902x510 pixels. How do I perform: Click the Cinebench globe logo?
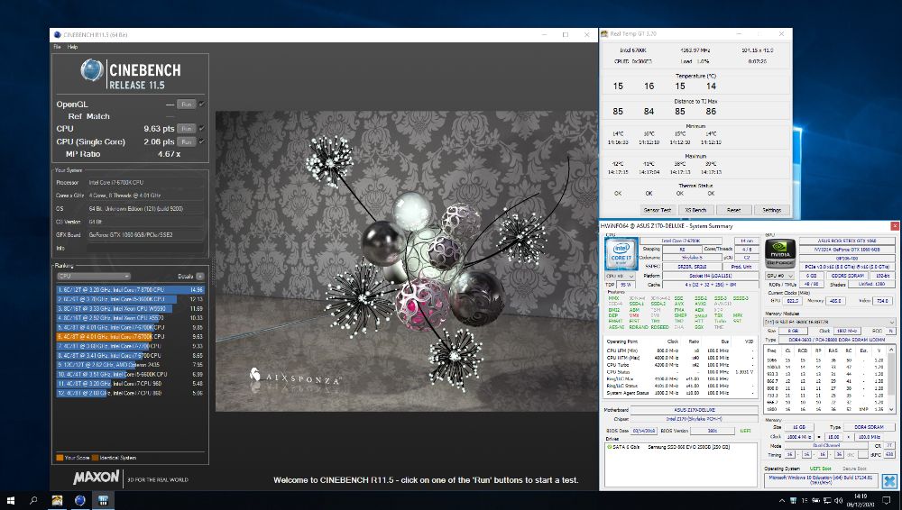click(91, 70)
